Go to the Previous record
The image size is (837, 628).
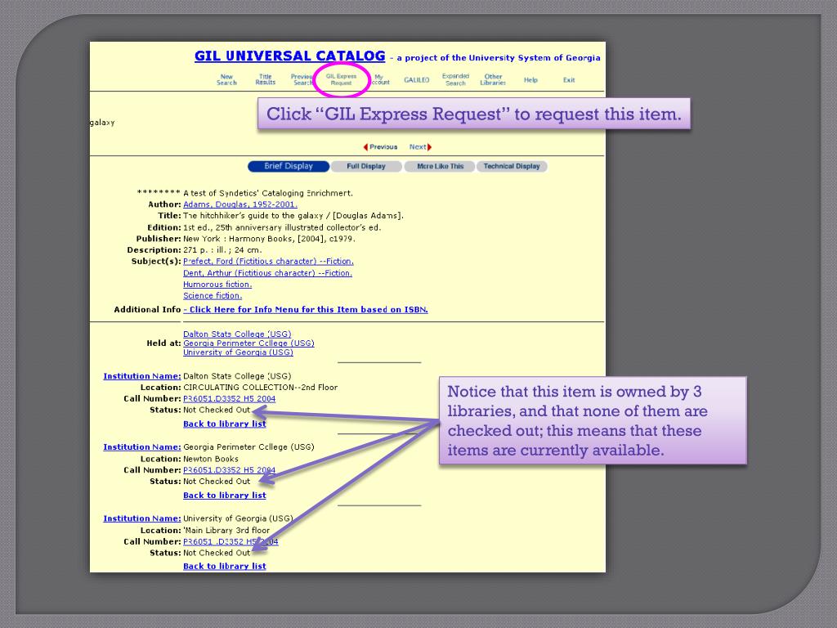pos(381,147)
